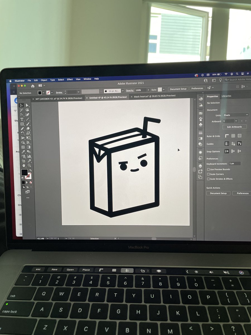
Task: Swap fill and stroke colors arrow
Action: click(x=30, y=170)
